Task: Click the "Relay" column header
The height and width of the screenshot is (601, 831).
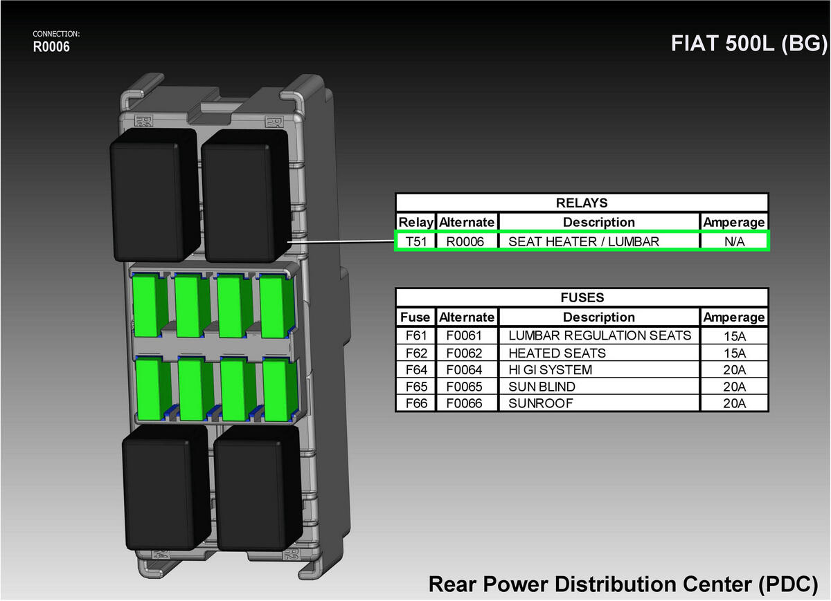Action: pos(415,222)
